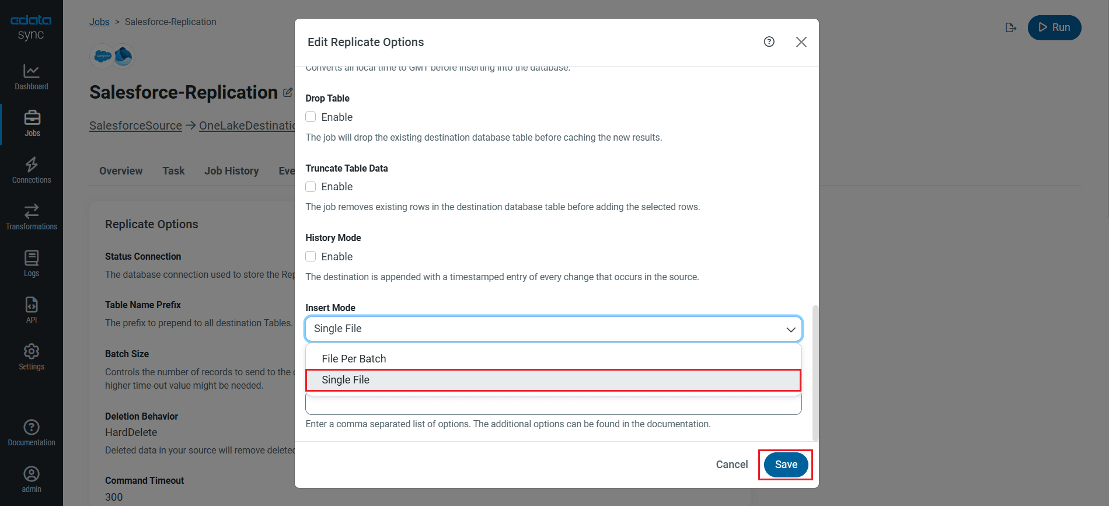The width and height of the screenshot is (1109, 506).
Task: Switch to the Job History tab
Action: 231,171
